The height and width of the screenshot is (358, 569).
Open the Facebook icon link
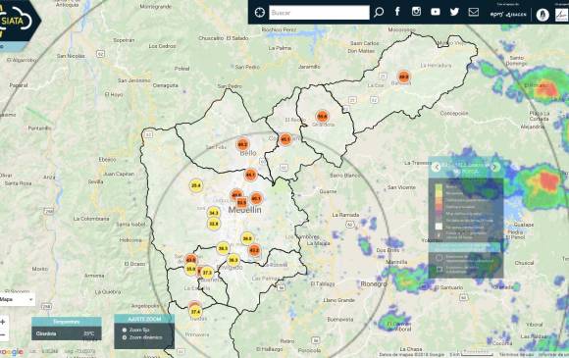point(397,11)
